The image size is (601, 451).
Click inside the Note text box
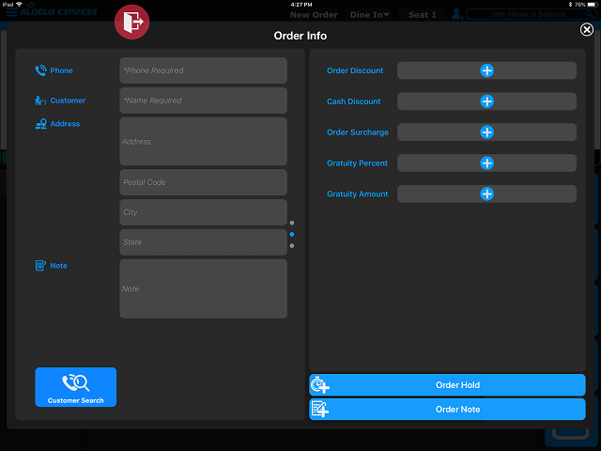(x=203, y=288)
